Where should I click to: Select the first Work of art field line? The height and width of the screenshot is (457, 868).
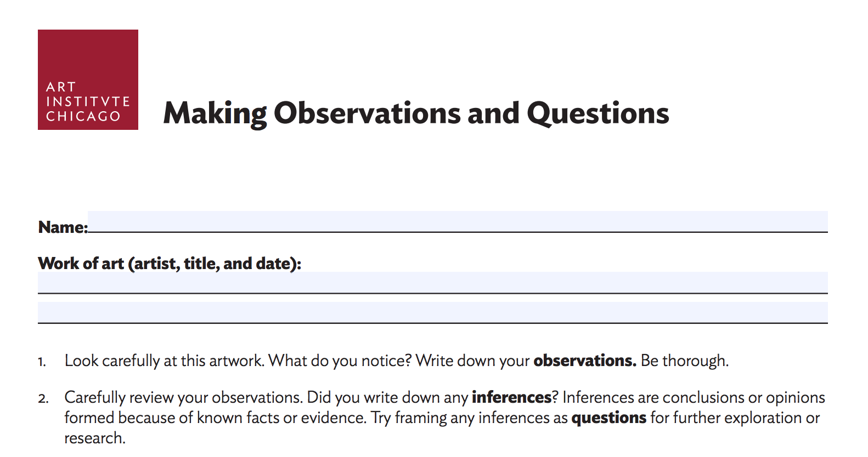(432, 282)
